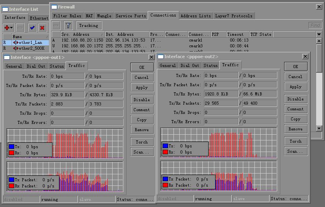The width and height of the screenshot is (325, 207).
Task: Click the Dst. Address column header
Action: (127, 34)
